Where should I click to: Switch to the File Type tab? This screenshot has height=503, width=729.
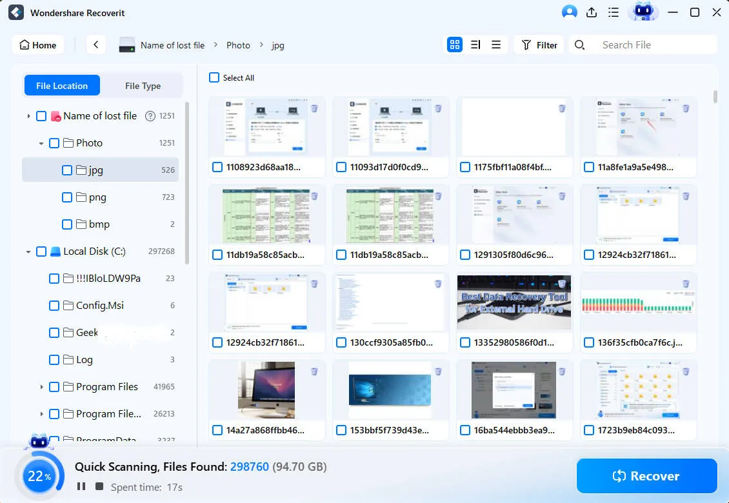click(143, 84)
